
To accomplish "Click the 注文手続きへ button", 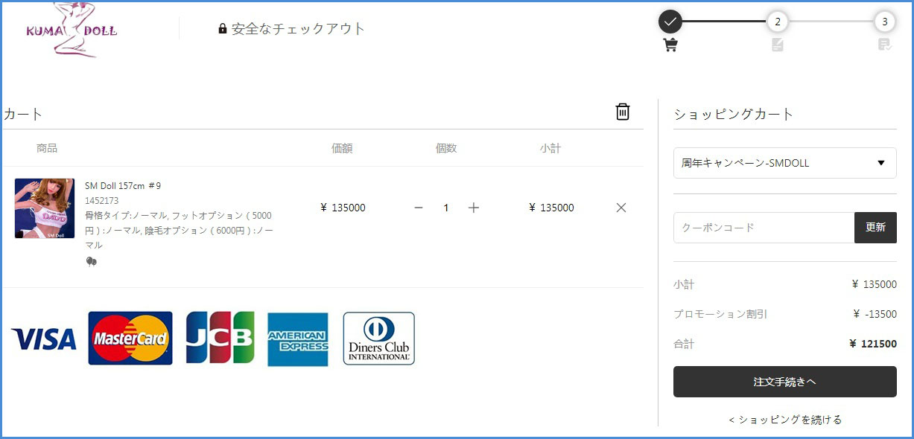I will tap(784, 382).
